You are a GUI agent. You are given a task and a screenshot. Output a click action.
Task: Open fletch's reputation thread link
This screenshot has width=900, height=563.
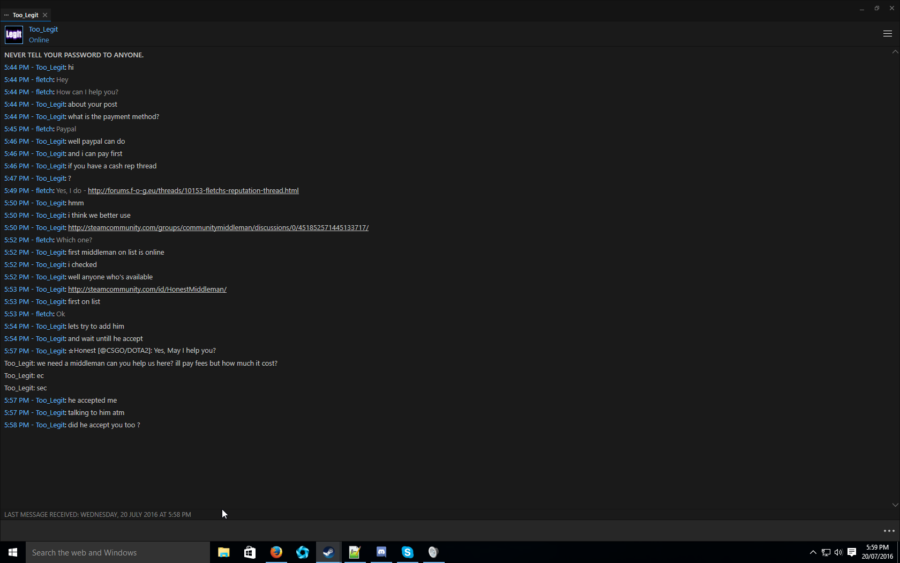193,191
